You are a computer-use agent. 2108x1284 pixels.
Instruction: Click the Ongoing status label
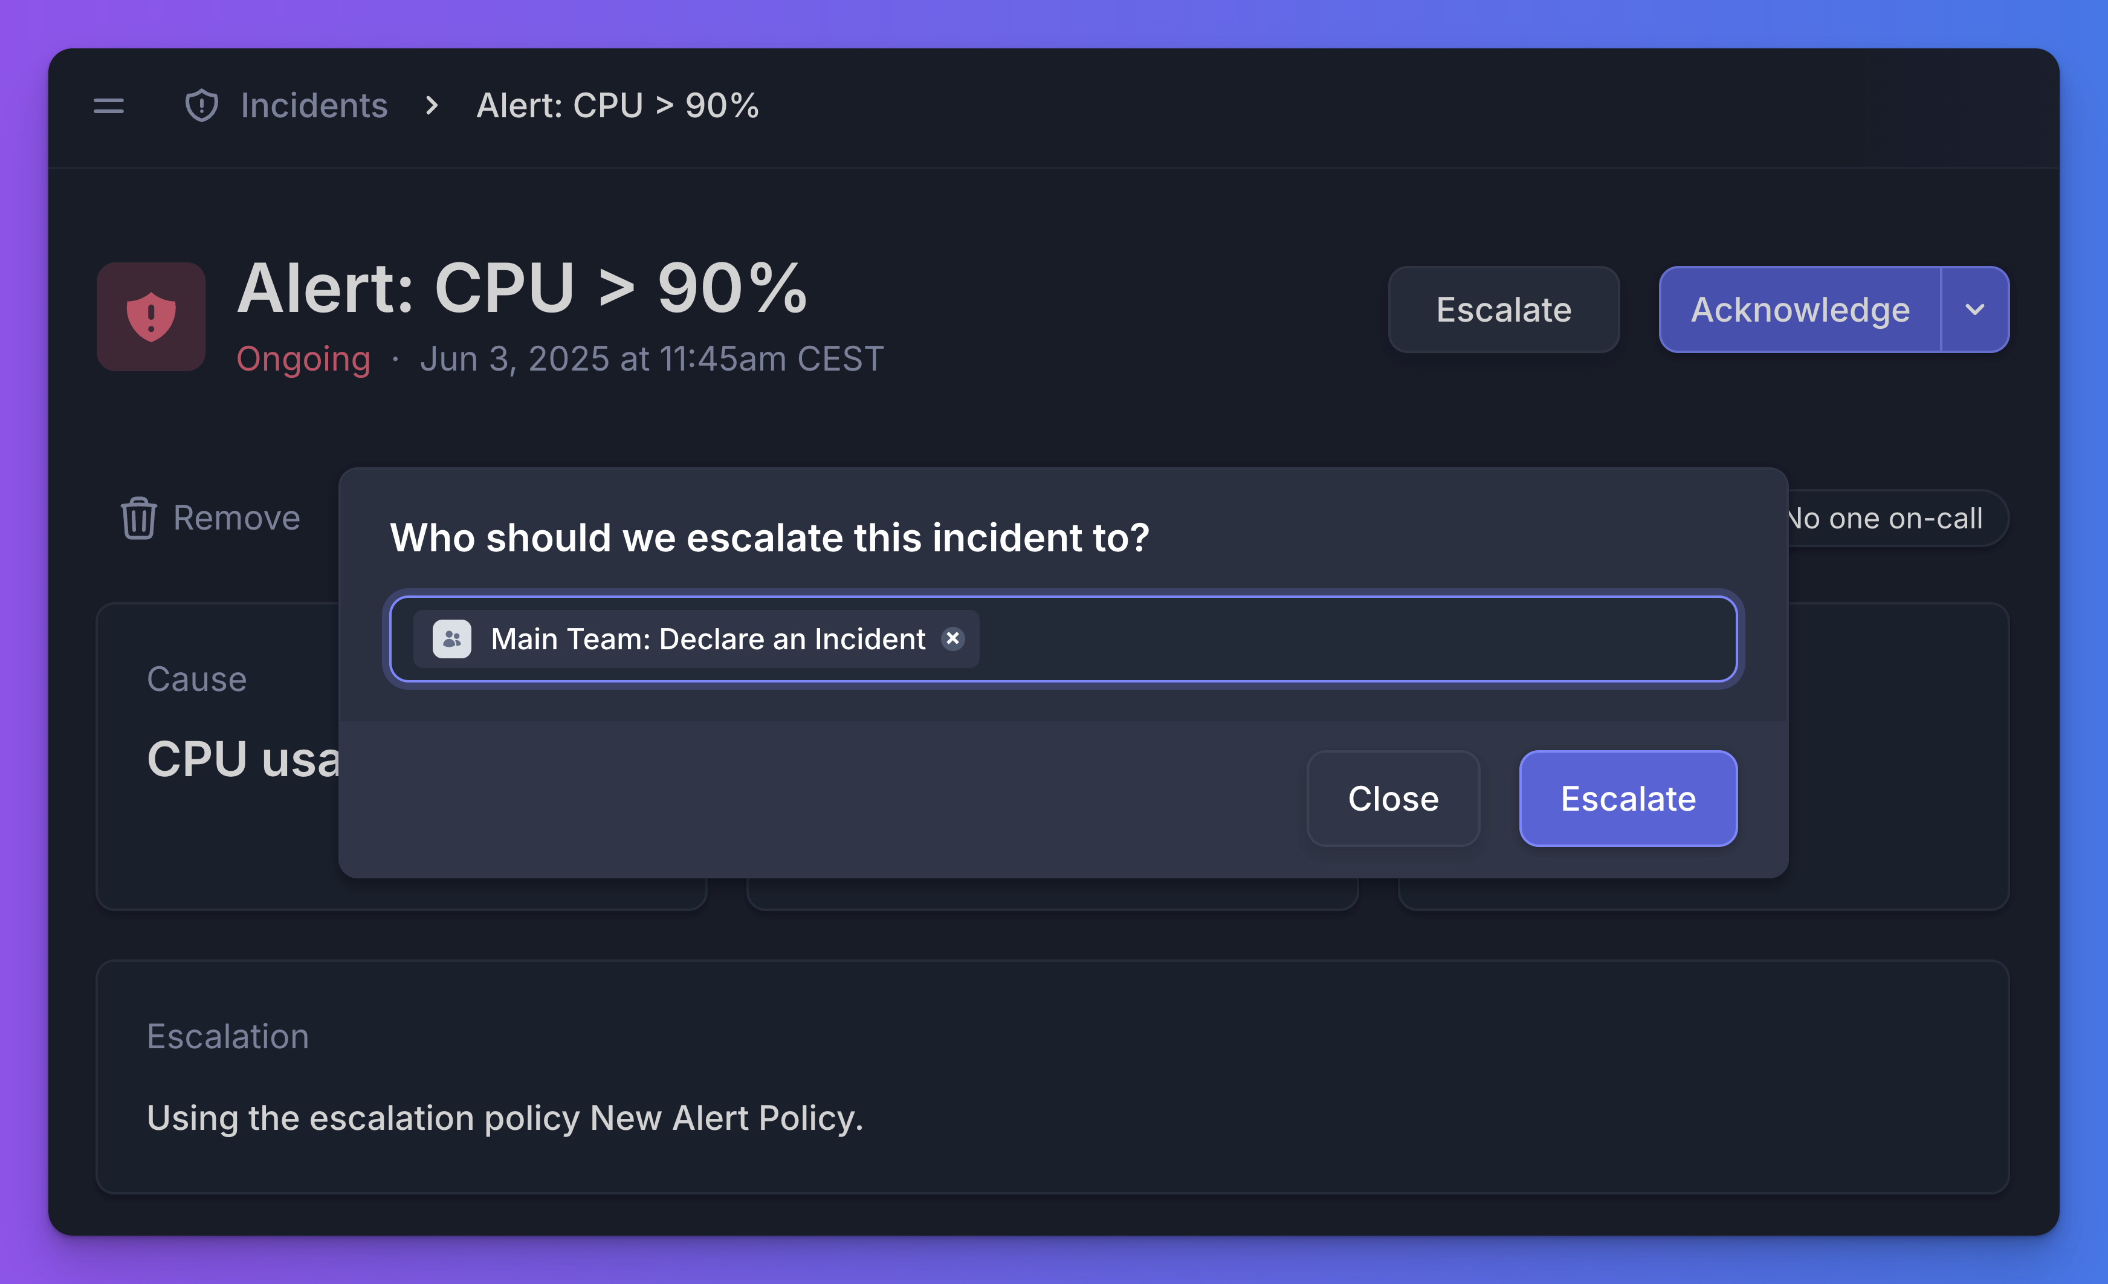click(303, 360)
